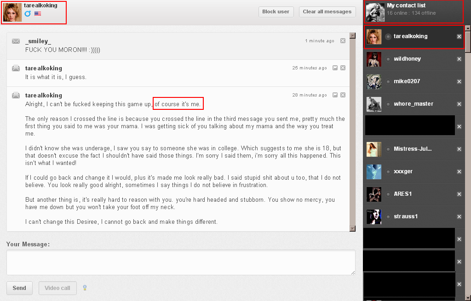The image size is (471, 301).
Task: Click status dot next to wildhoney
Action: (x=388, y=59)
